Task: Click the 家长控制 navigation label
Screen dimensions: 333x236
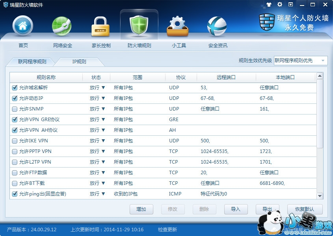Action: [101, 45]
